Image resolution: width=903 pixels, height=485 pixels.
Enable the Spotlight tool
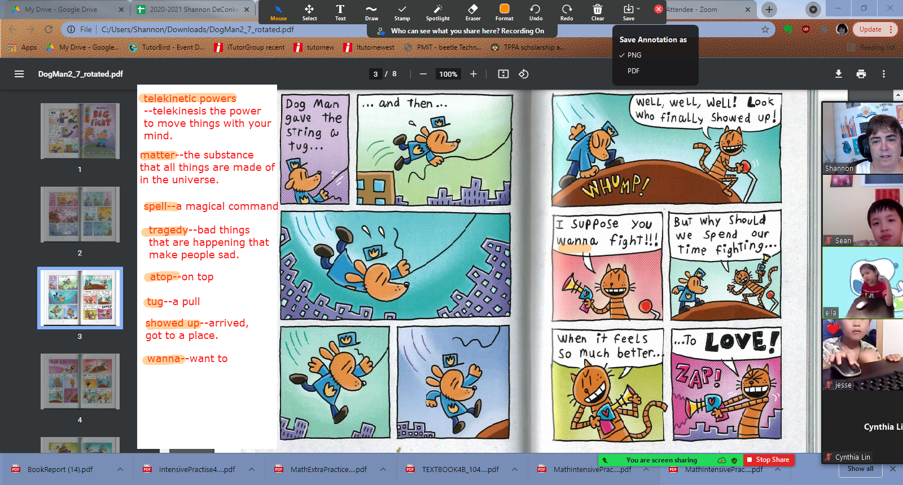(x=437, y=12)
